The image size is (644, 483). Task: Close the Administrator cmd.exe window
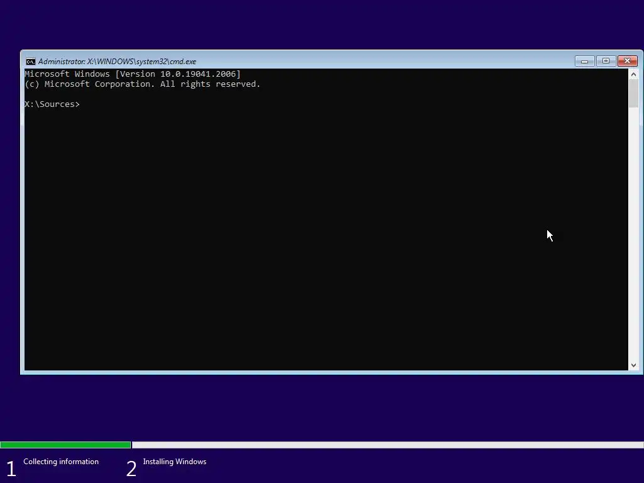point(627,61)
